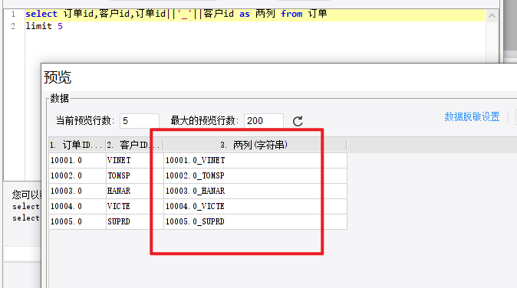The image size is (517, 288).
Task: Select the VICTE customer cell
Action: pyautogui.click(x=134, y=206)
